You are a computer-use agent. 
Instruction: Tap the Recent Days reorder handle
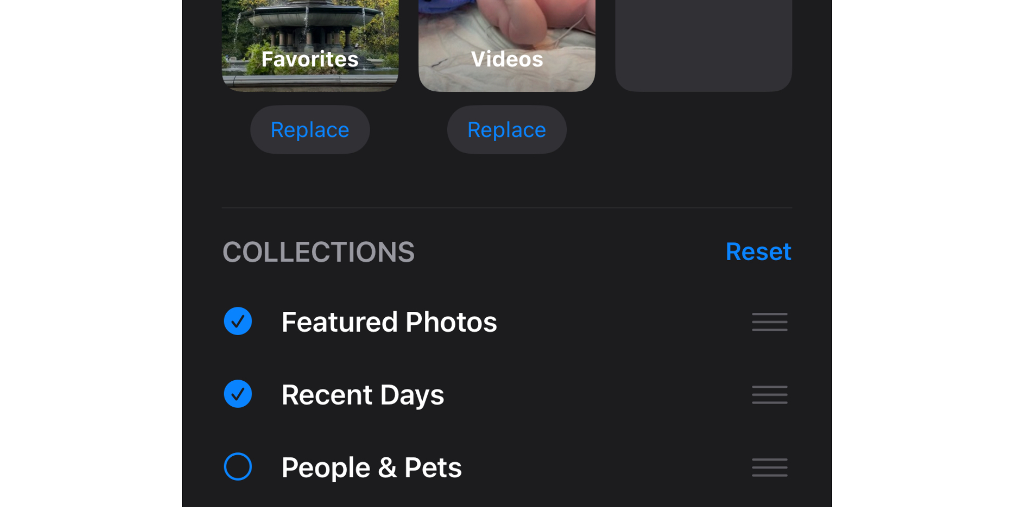pos(769,394)
